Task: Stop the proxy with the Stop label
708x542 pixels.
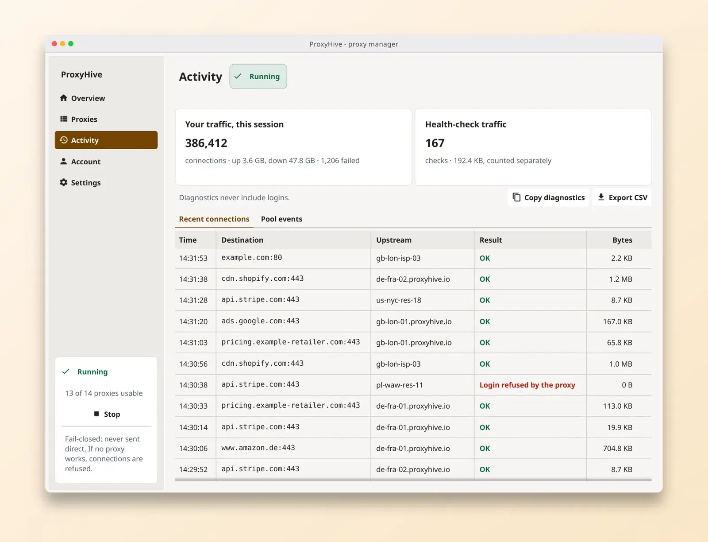Action: 112,414
